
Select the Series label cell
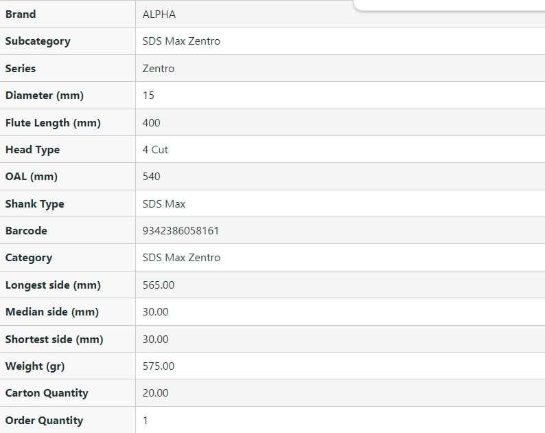[x=21, y=69]
